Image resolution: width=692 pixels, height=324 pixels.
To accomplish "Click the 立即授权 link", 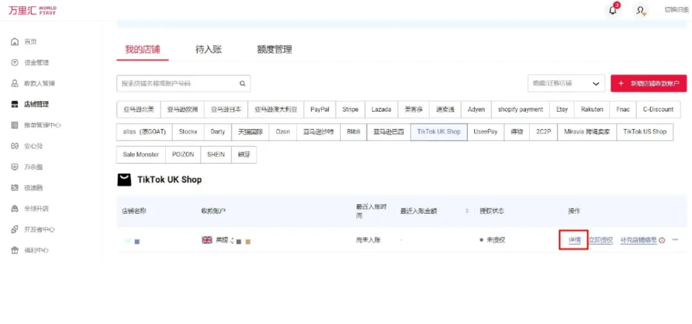I will (600, 240).
